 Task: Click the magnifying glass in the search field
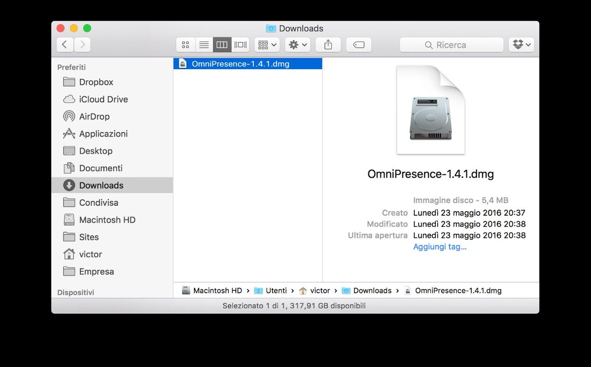(428, 45)
